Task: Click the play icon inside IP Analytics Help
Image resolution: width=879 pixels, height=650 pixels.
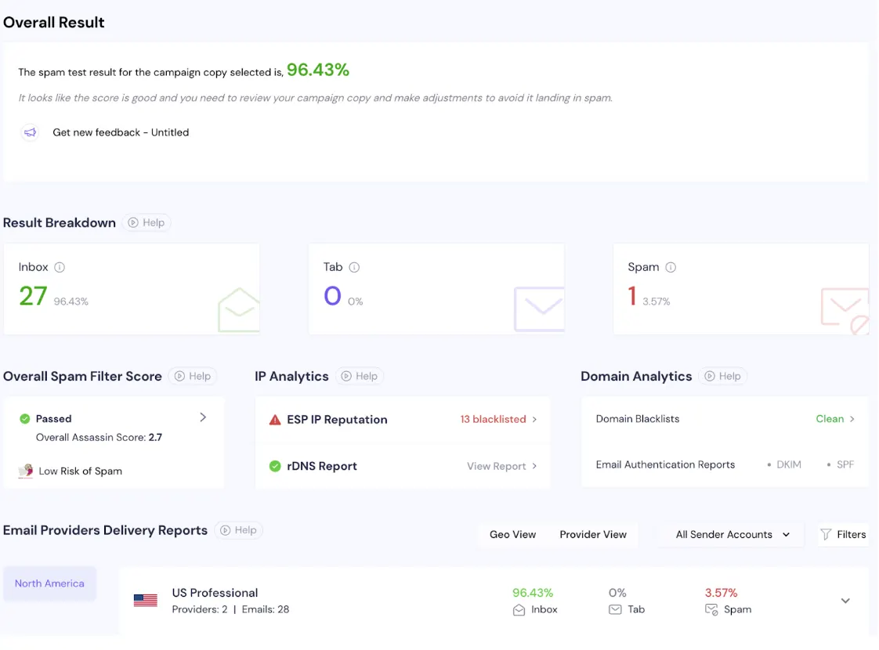Action: (346, 376)
